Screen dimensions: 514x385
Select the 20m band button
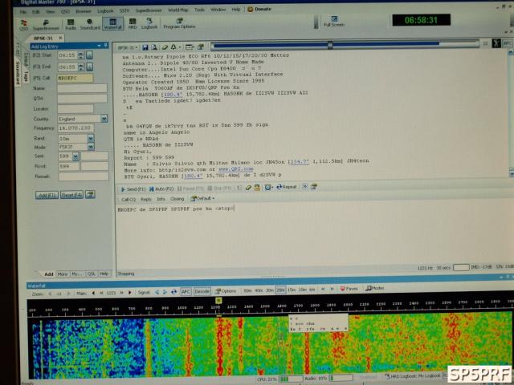click(280, 290)
